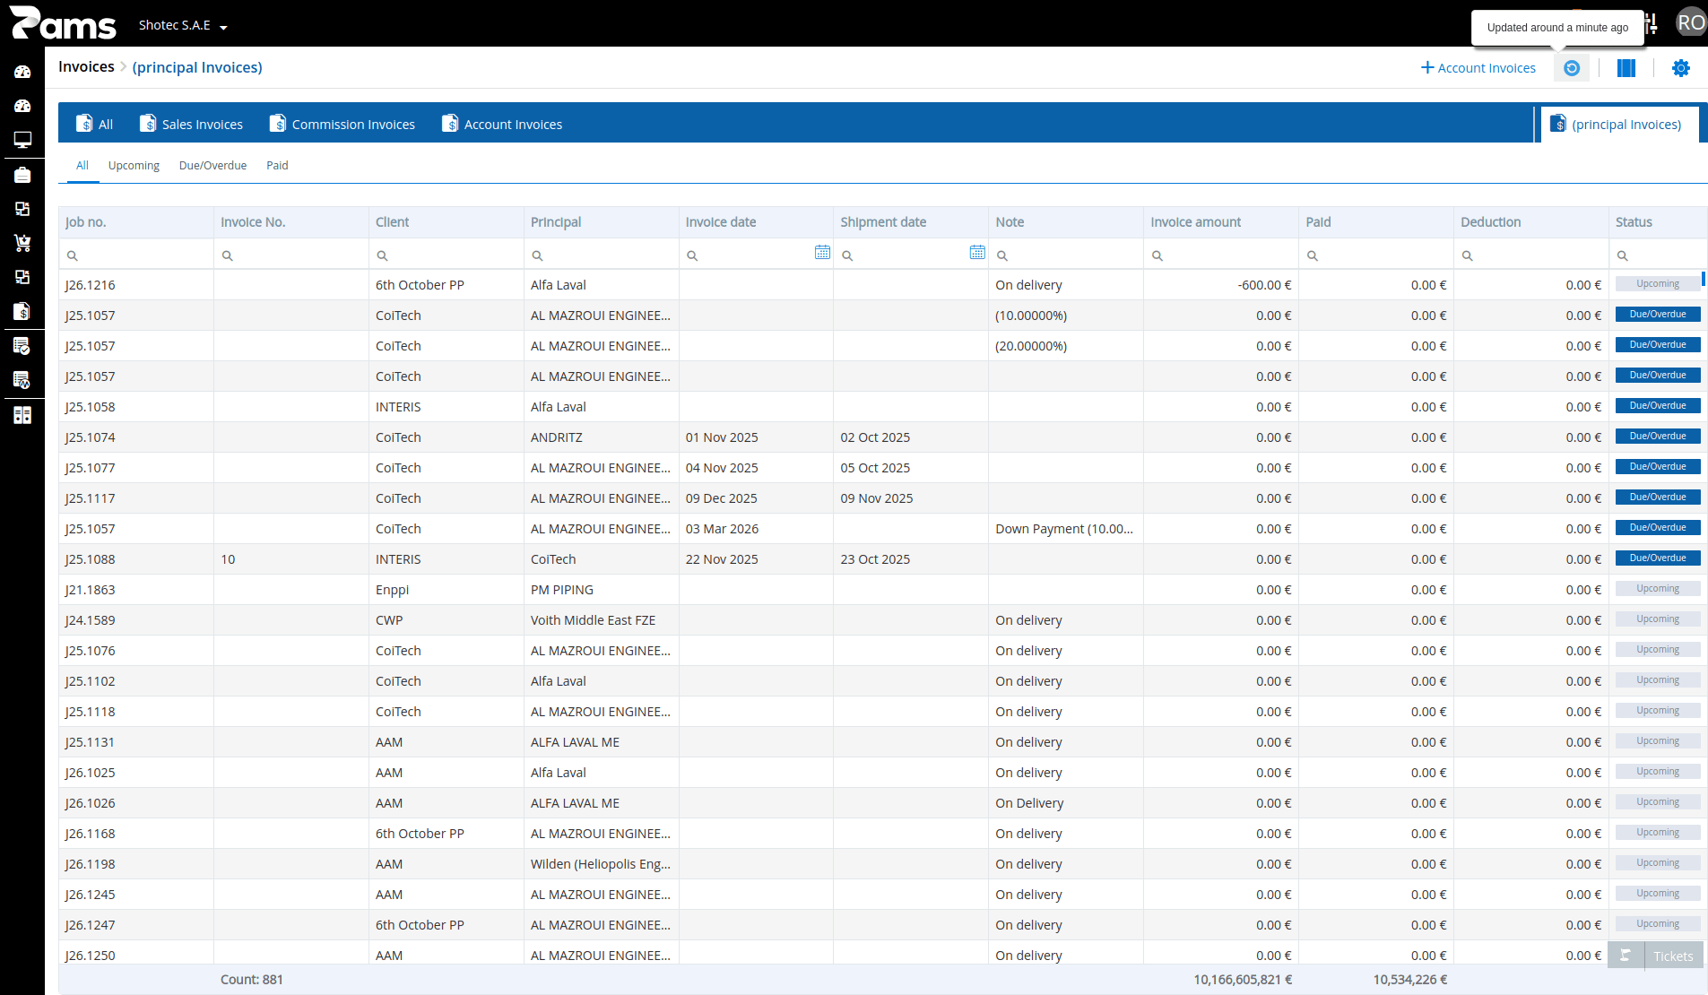This screenshot has height=995, width=1708.
Task: Click the Invoice amount filter search icon
Action: [x=1157, y=256]
